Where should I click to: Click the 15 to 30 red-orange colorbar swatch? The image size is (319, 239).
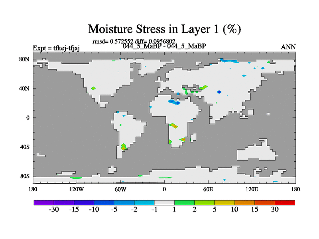pyautogui.click(x=265, y=203)
